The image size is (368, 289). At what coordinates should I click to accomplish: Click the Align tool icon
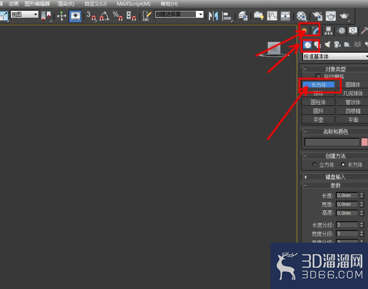click(227, 16)
